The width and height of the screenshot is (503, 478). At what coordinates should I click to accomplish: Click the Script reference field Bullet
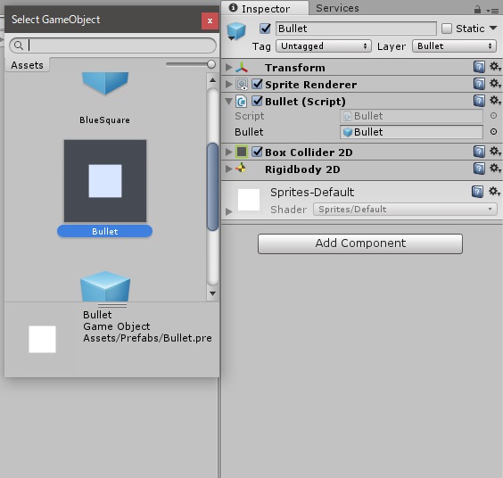point(411,116)
